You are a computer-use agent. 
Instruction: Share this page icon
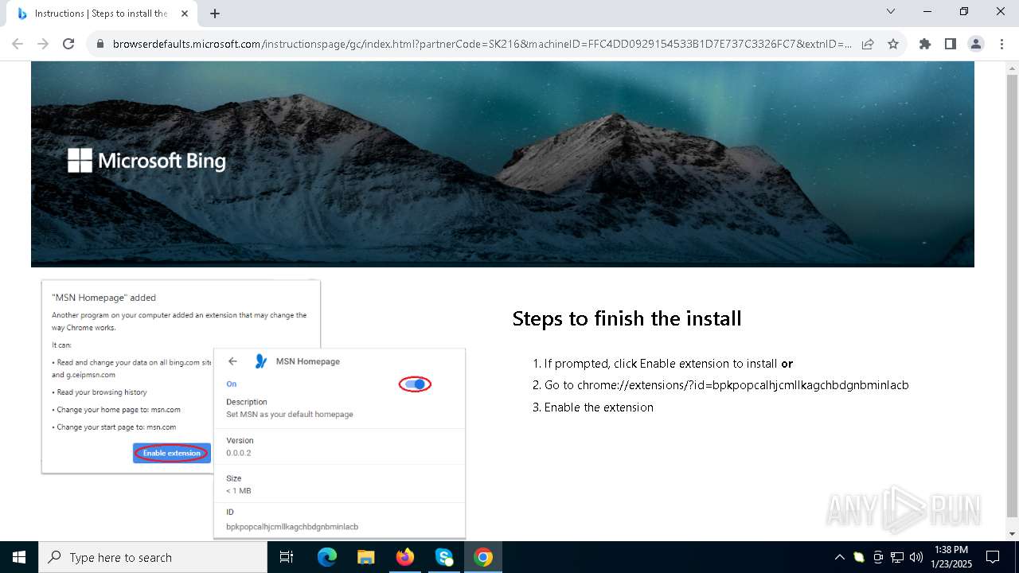[x=868, y=44]
